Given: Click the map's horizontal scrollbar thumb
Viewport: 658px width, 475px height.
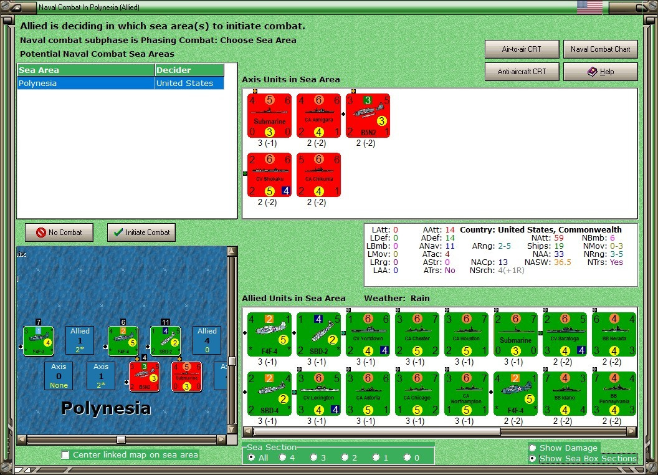Looking at the screenshot, I should click(x=122, y=439).
